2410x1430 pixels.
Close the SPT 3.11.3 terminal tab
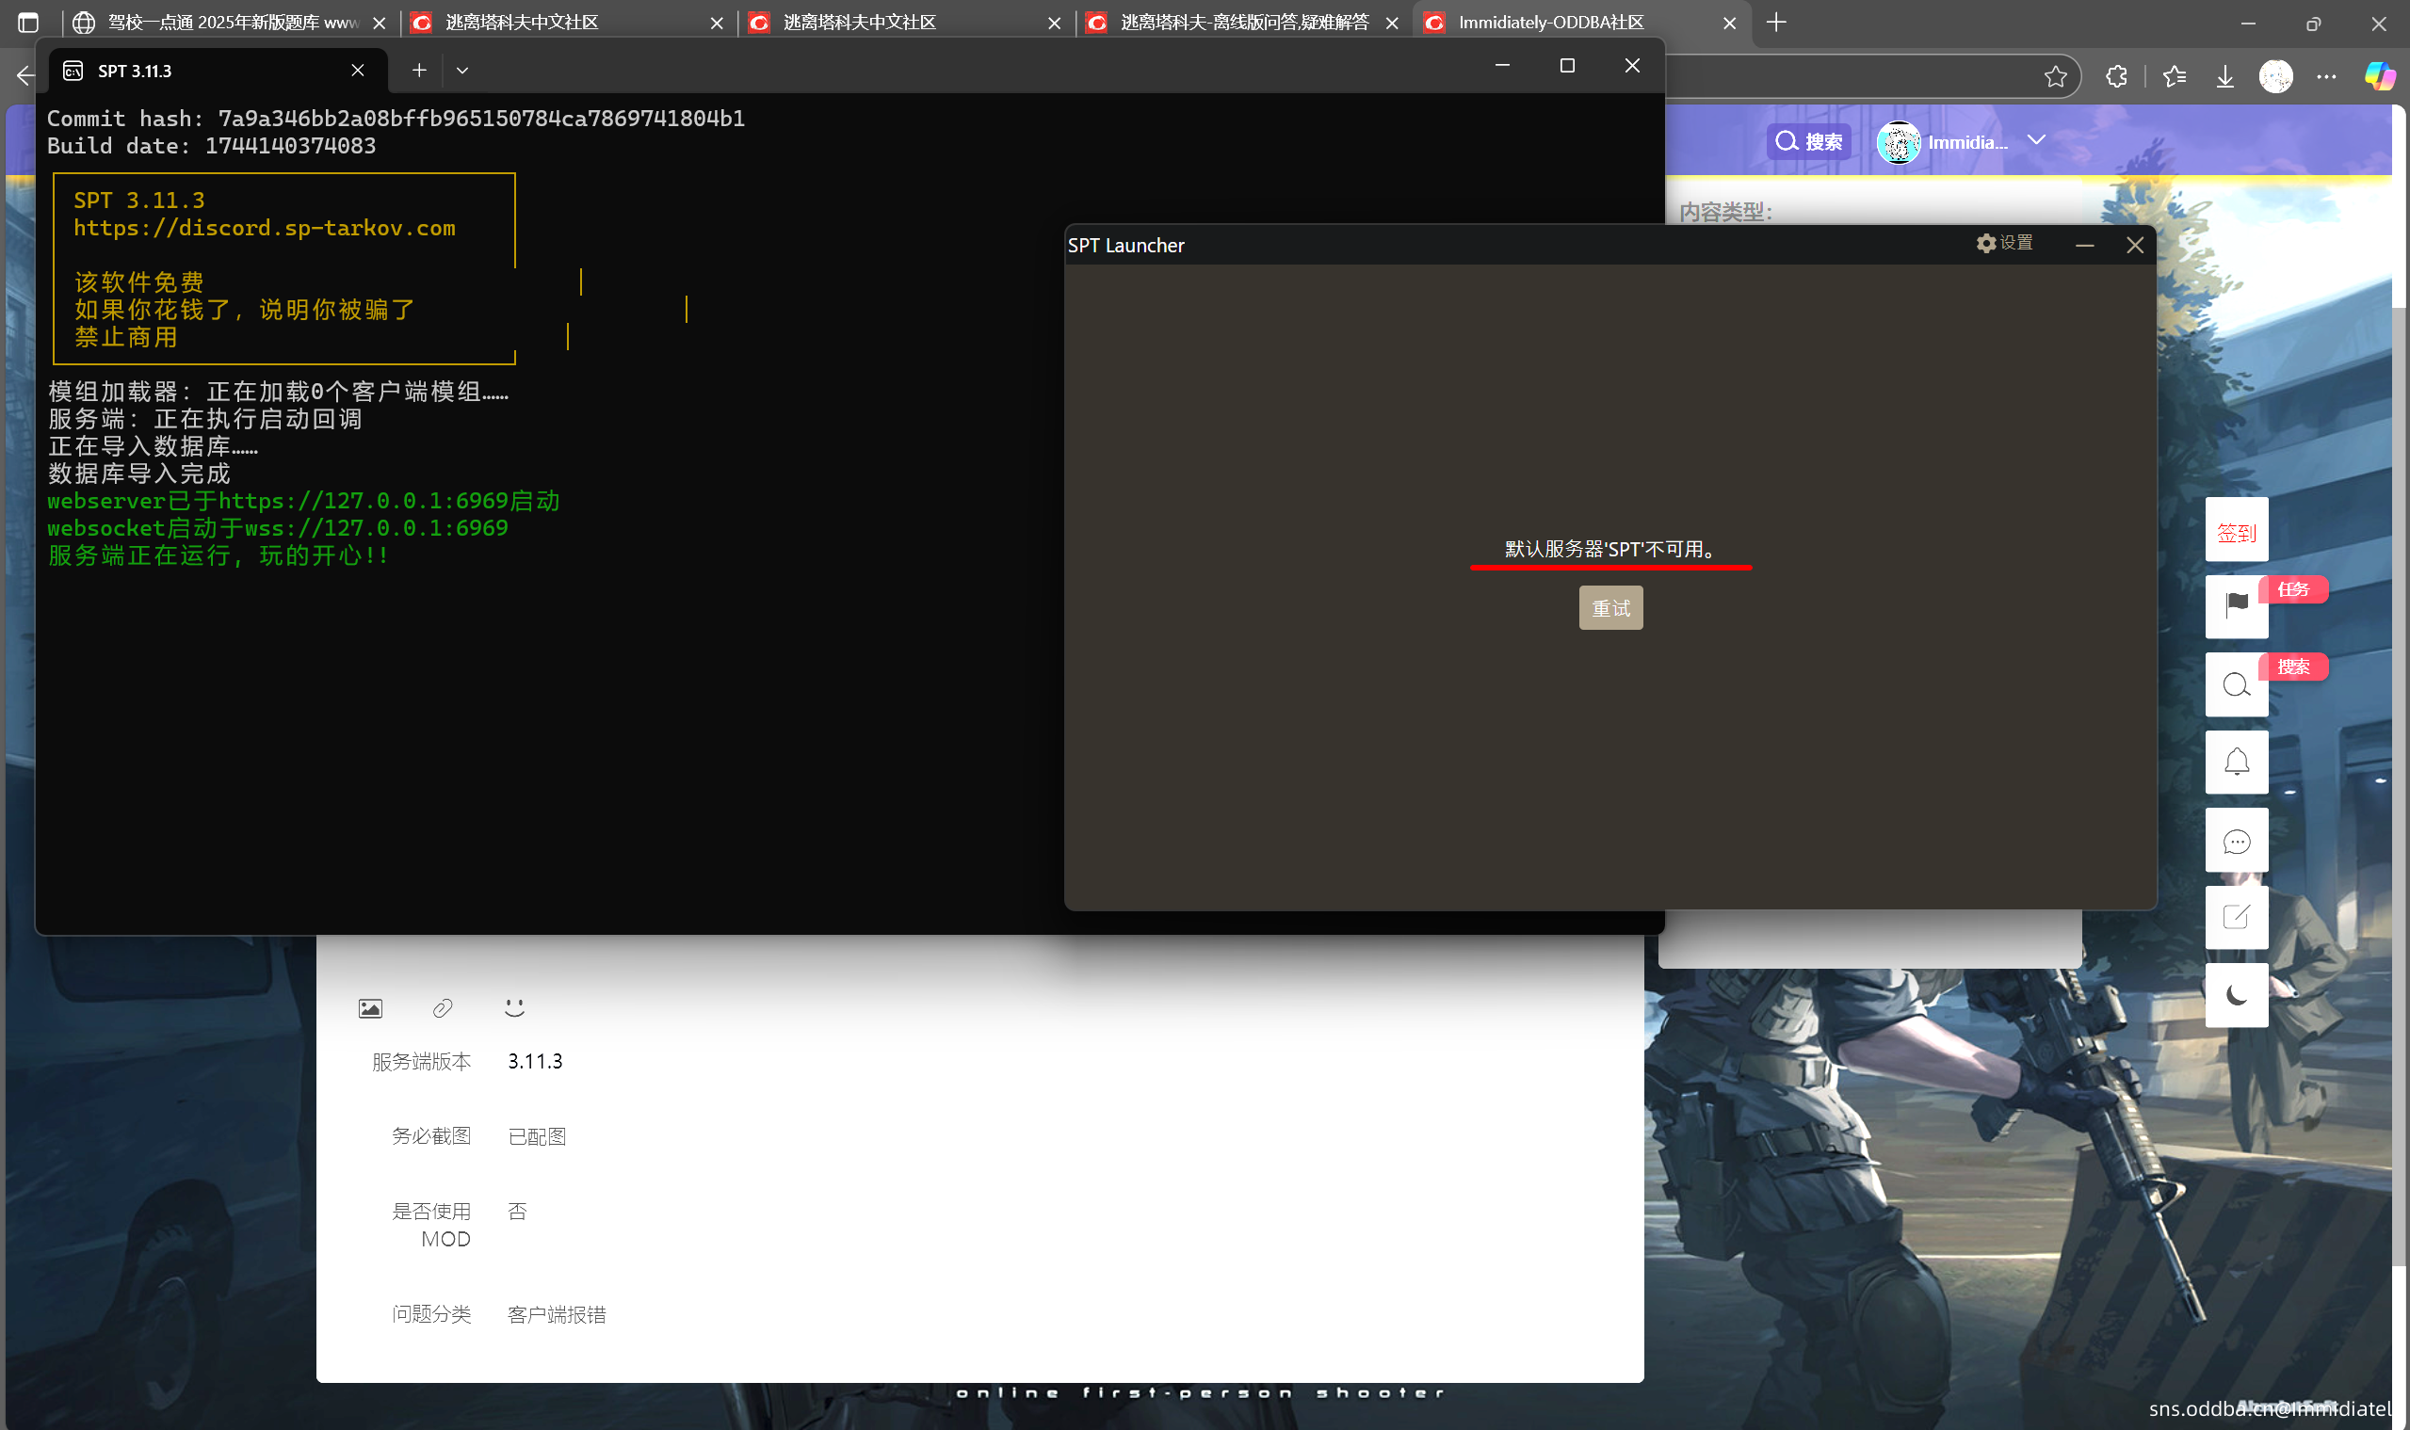point(358,71)
